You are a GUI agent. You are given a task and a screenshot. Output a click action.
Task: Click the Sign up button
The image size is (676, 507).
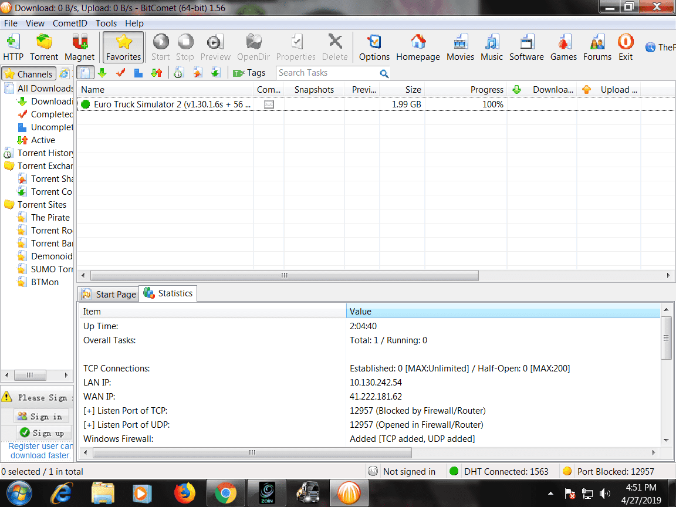pyautogui.click(x=43, y=433)
